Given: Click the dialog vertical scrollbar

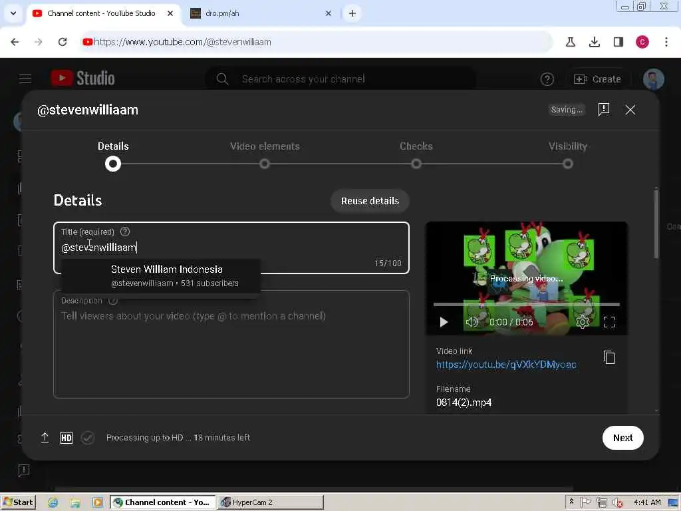Looking at the screenshot, I should (x=656, y=224).
